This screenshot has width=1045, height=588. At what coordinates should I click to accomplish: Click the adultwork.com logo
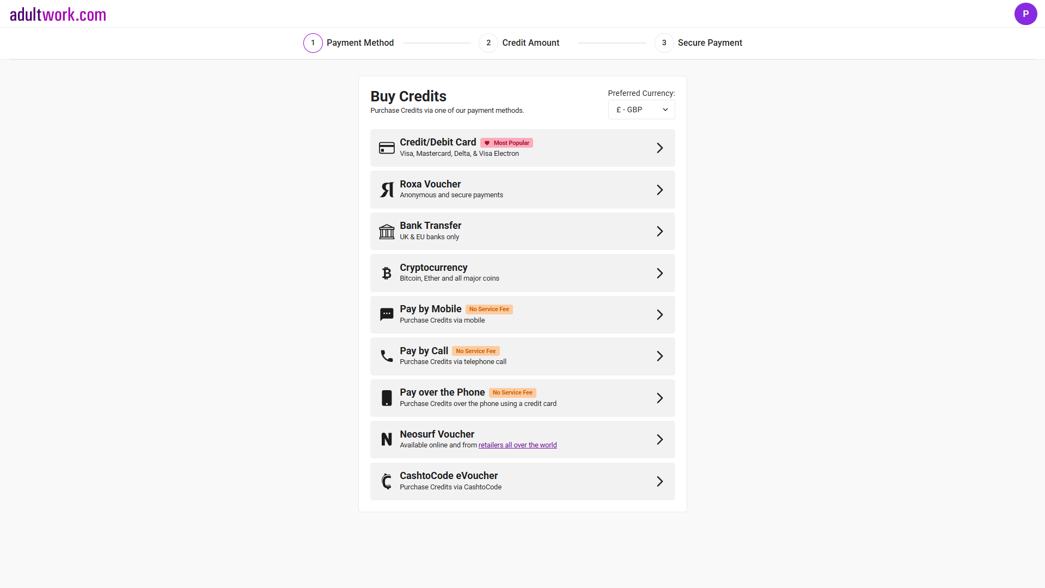click(x=58, y=15)
